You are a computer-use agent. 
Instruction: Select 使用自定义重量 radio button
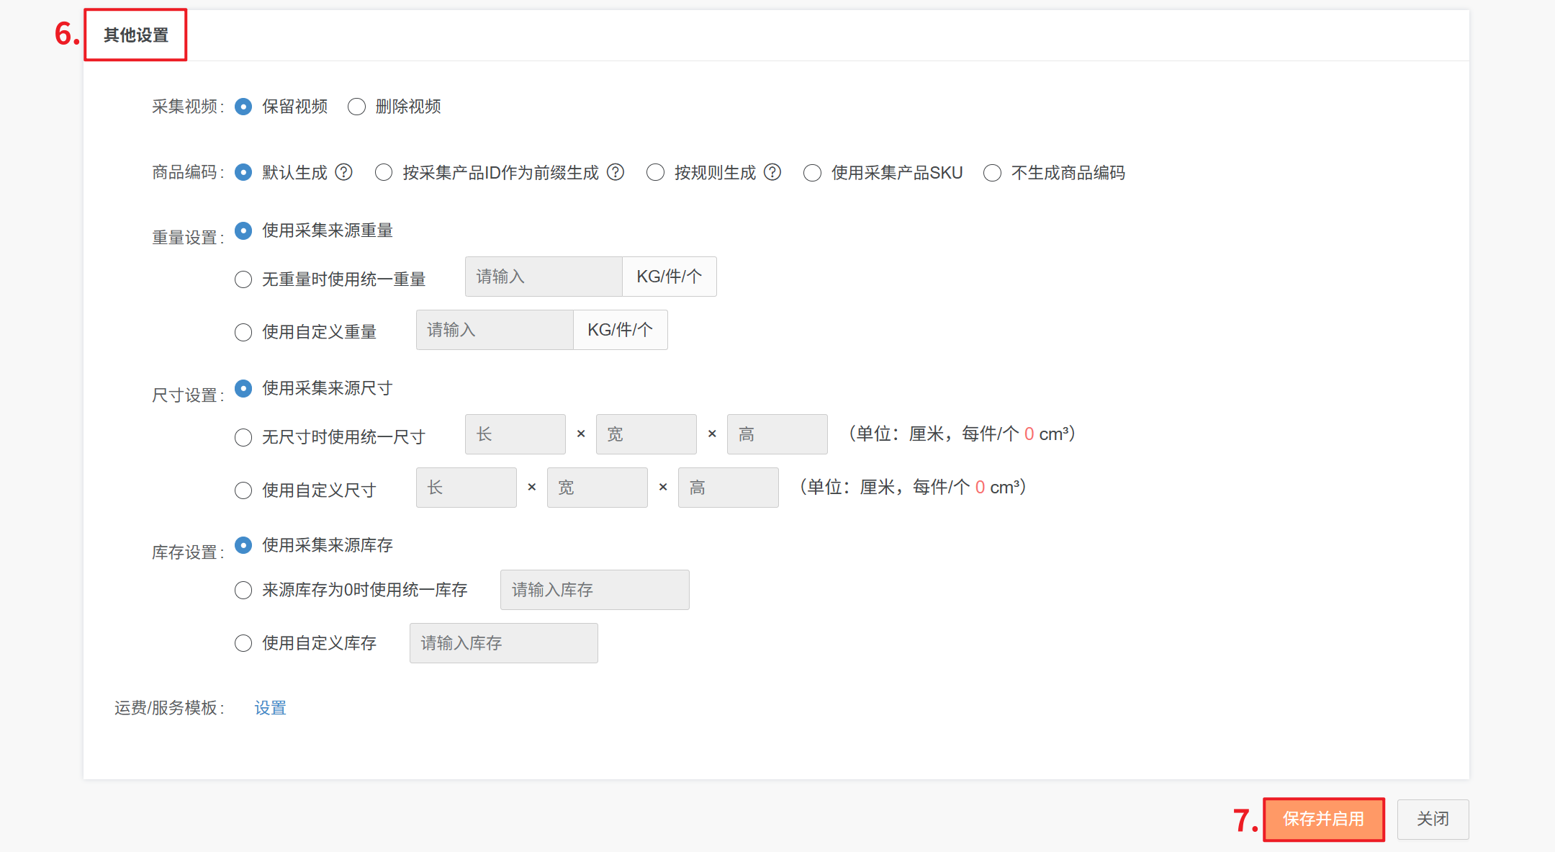click(243, 332)
